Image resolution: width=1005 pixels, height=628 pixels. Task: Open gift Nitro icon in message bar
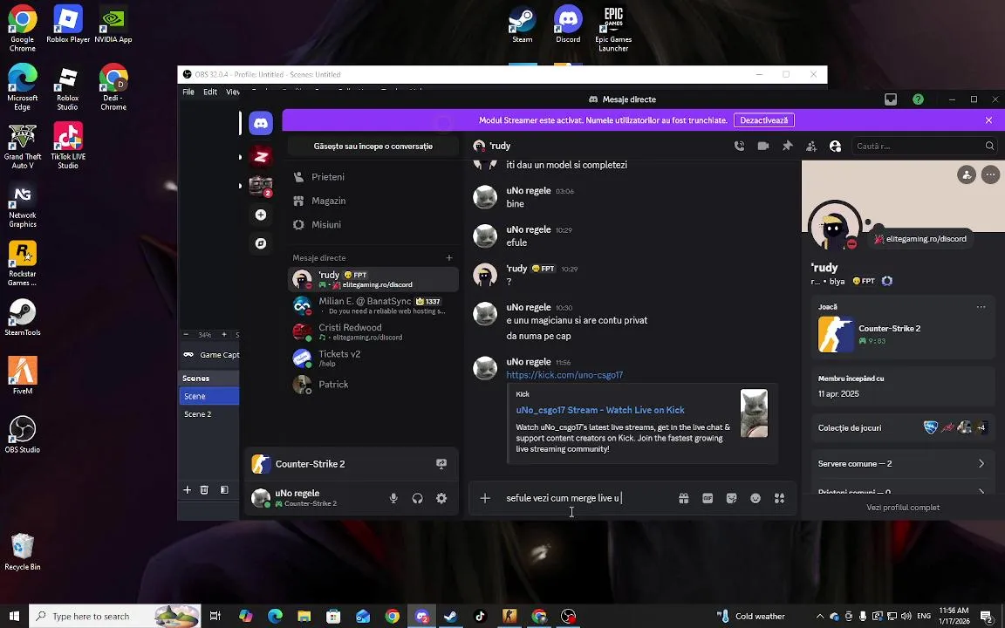point(683,498)
